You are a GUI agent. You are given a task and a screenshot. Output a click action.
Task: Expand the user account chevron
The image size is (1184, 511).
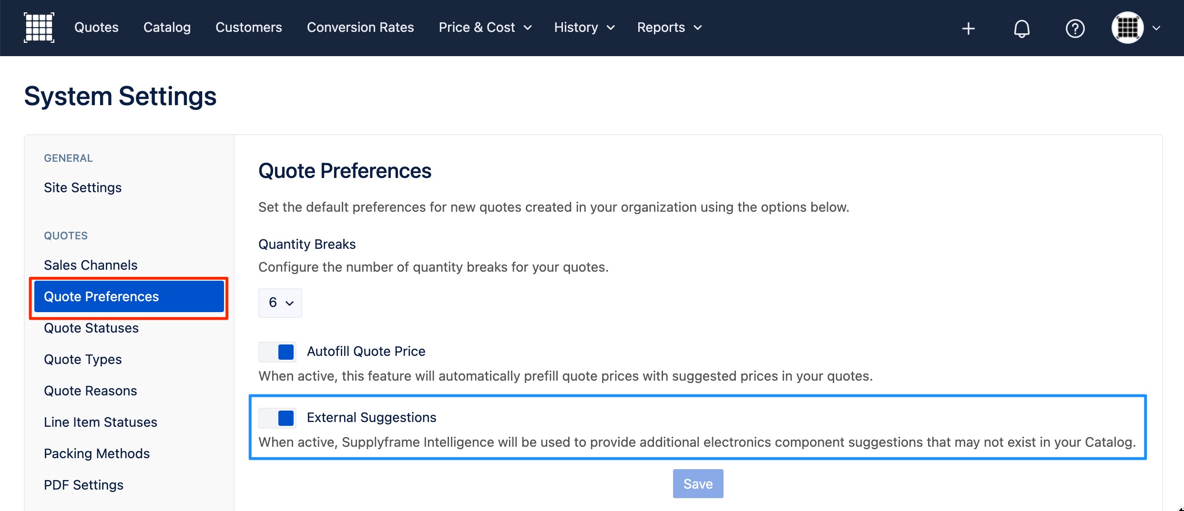tap(1156, 28)
